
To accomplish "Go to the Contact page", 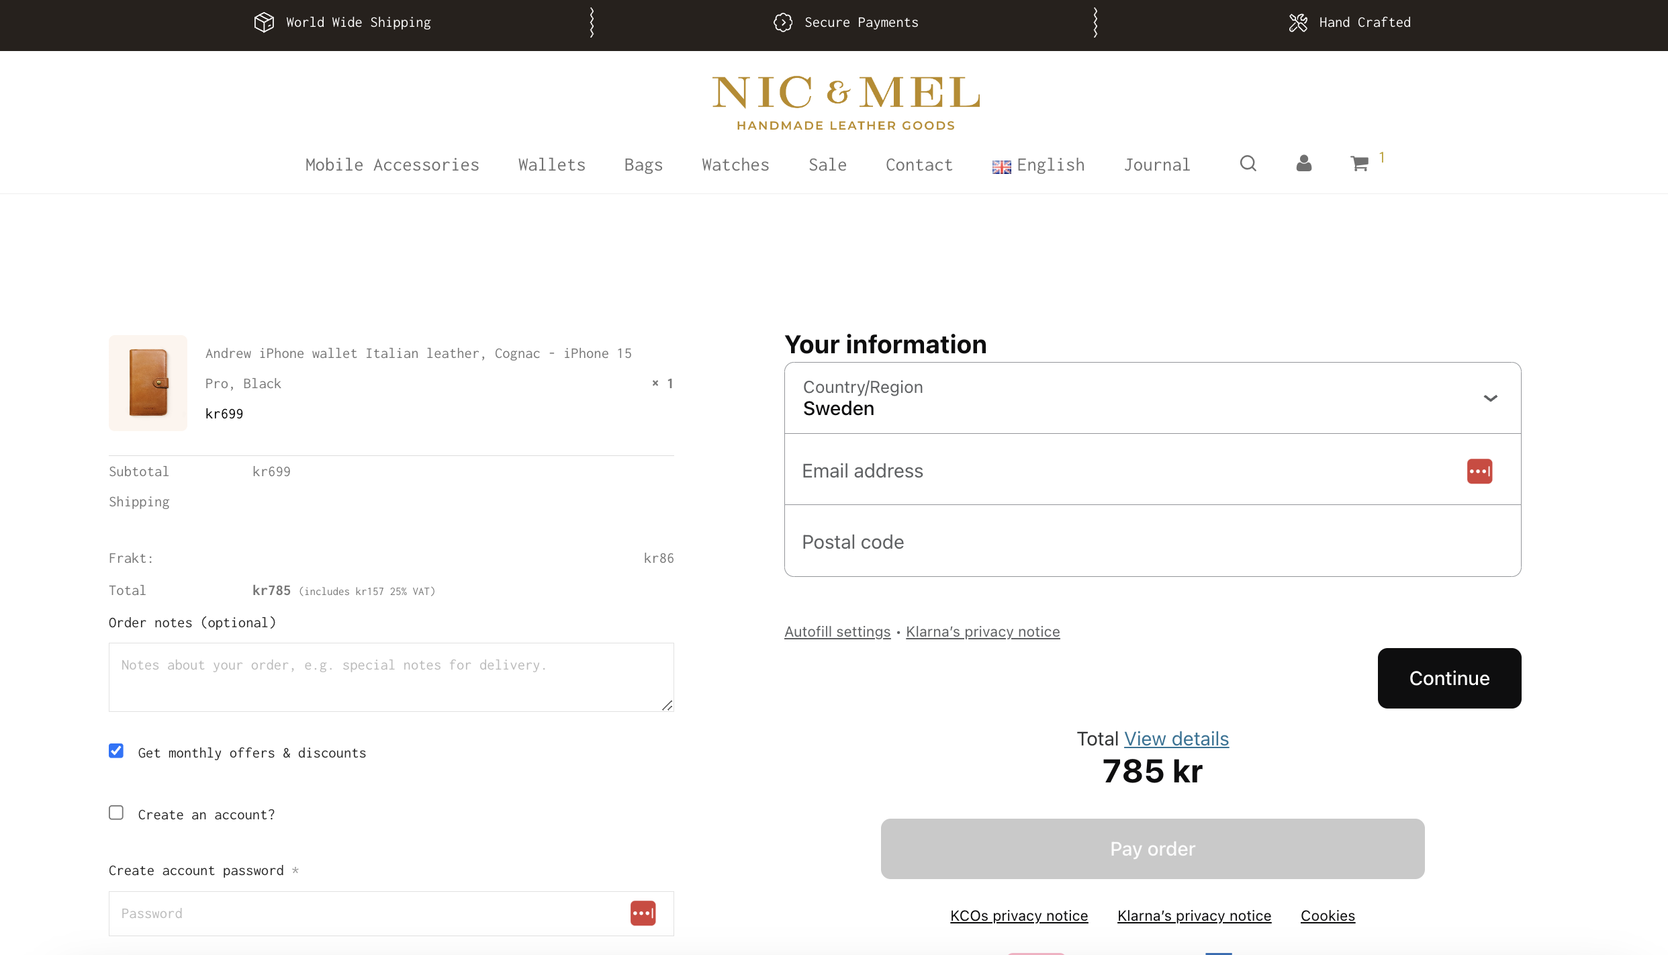I will click(x=919, y=165).
